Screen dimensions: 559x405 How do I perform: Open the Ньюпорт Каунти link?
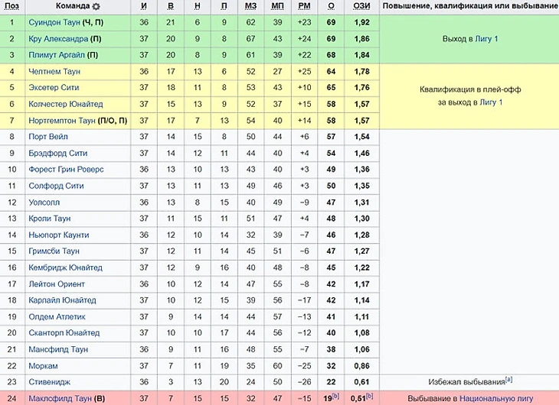pyautogui.click(x=57, y=235)
